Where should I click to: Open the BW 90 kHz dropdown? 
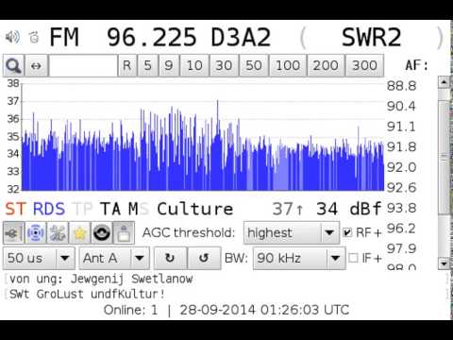[x=299, y=258]
